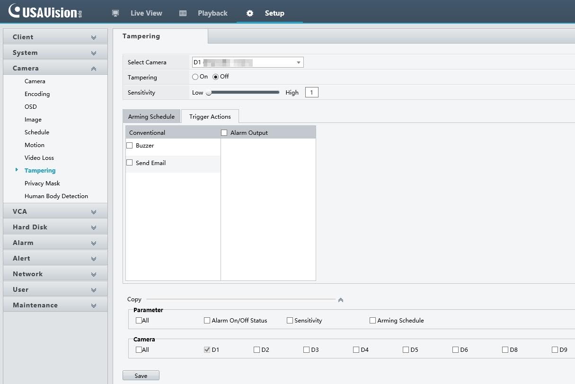Open the Playback tab
The image size is (575, 384).
click(212, 13)
